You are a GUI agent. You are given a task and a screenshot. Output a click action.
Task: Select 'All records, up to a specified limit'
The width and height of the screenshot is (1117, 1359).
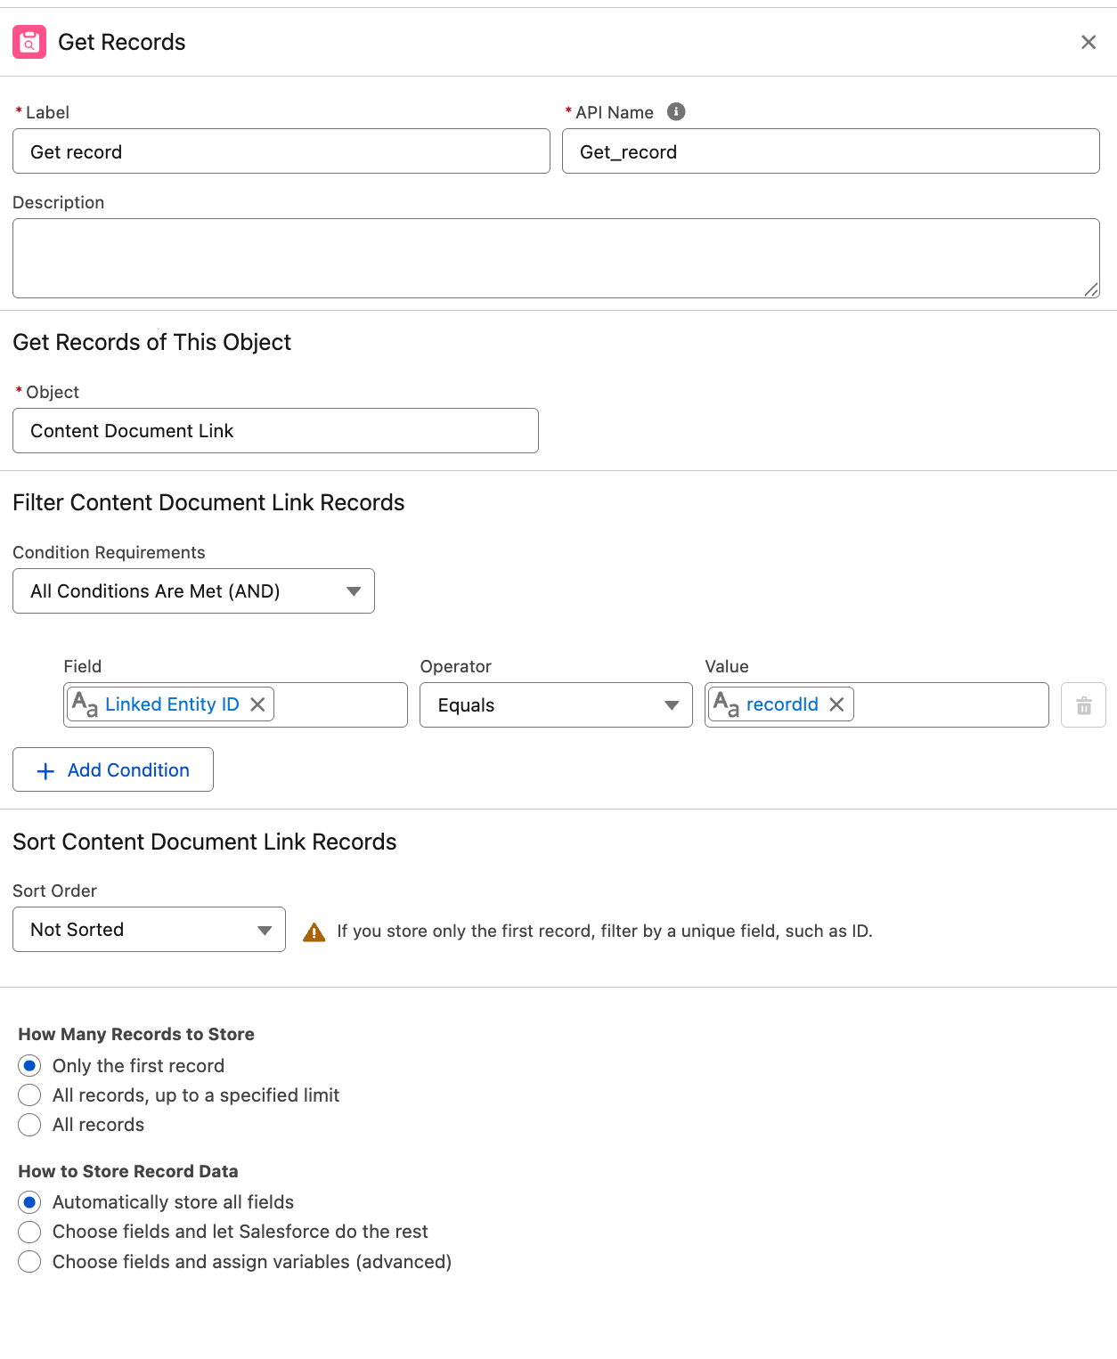[29, 1095]
